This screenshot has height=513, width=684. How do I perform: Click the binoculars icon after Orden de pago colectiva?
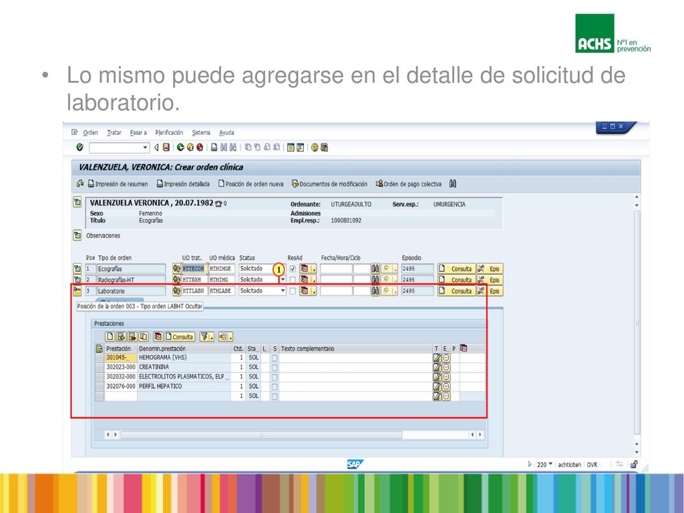pos(453,184)
